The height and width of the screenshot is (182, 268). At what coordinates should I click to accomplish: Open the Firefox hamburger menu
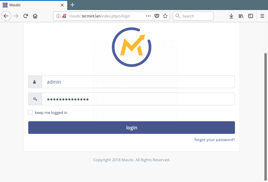262,16
